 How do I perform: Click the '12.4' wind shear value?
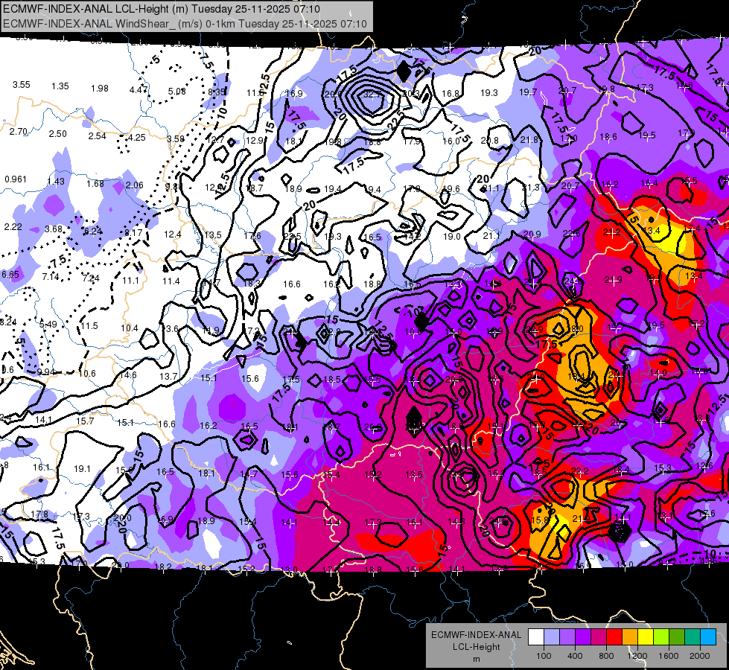click(173, 234)
